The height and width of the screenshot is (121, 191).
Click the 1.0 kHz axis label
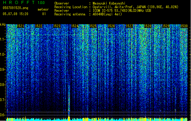click(3, 54)
